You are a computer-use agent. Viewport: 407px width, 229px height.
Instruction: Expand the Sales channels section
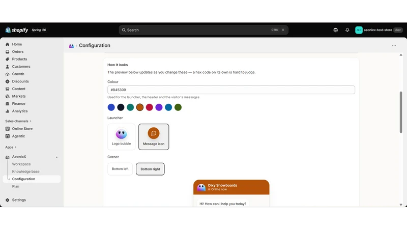[x=18, y=121]
